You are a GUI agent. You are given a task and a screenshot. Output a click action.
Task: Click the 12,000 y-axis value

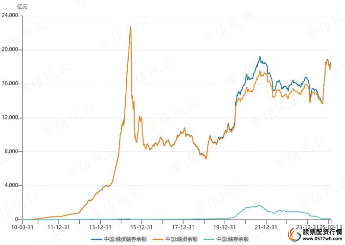click(x=10, y=118)
